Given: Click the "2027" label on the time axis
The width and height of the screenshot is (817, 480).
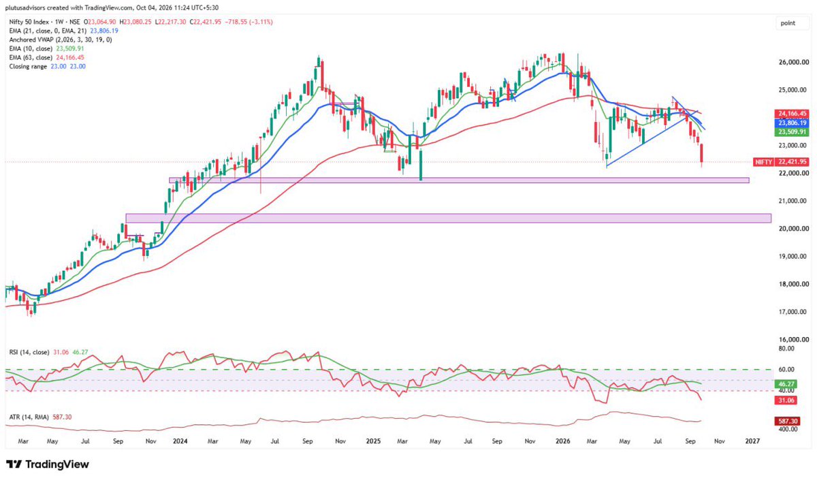Looking at the screenshot, I should (x=752, y=441).
